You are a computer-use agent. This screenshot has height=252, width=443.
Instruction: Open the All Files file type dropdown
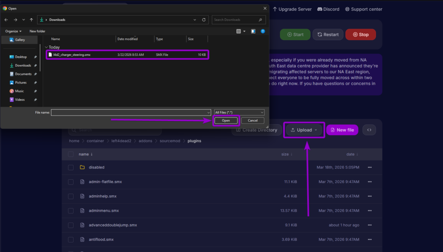point(239,112)
